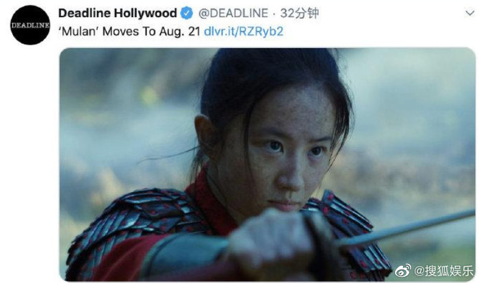Viewport: 479px width, 283px height.
Task: Click the word DEADLINE inside the avatar
Action: (30, 25)
